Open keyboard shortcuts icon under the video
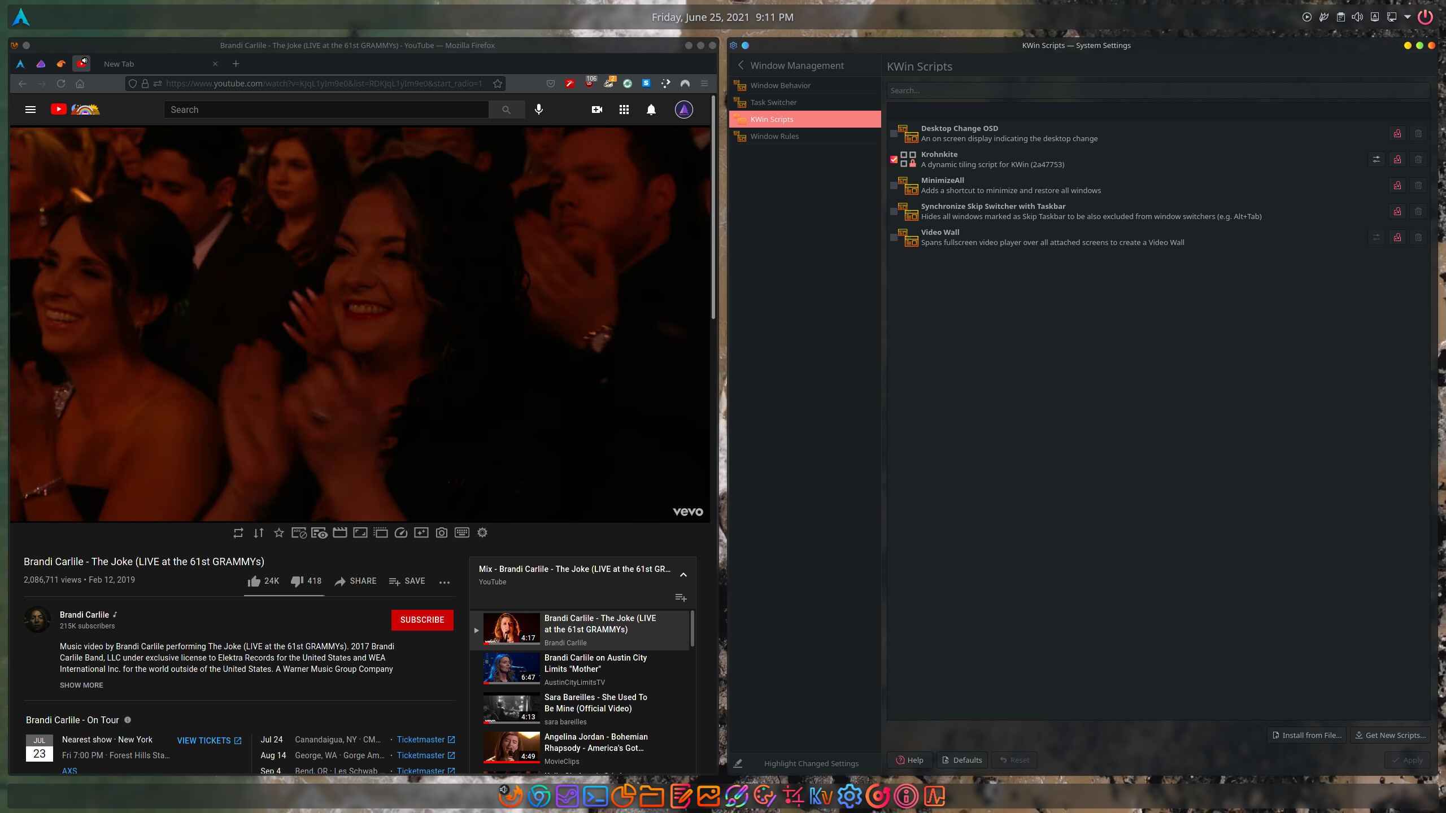The height and width of the screenshot is (813, 1446). coord(462,532)
